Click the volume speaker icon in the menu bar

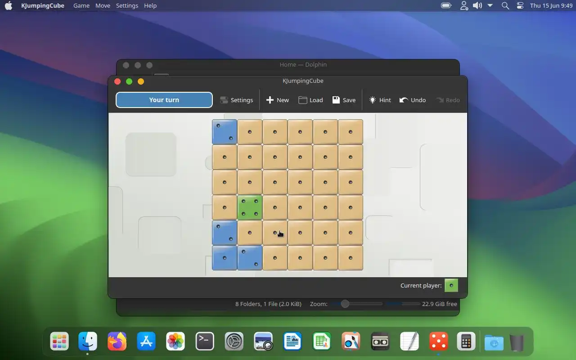click(x=477, y=5)
